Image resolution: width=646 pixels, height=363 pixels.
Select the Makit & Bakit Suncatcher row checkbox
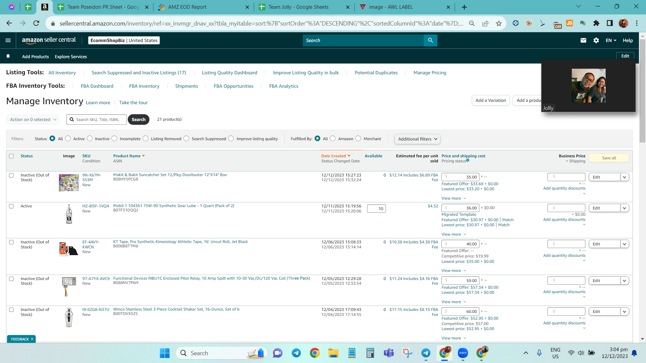11,175
